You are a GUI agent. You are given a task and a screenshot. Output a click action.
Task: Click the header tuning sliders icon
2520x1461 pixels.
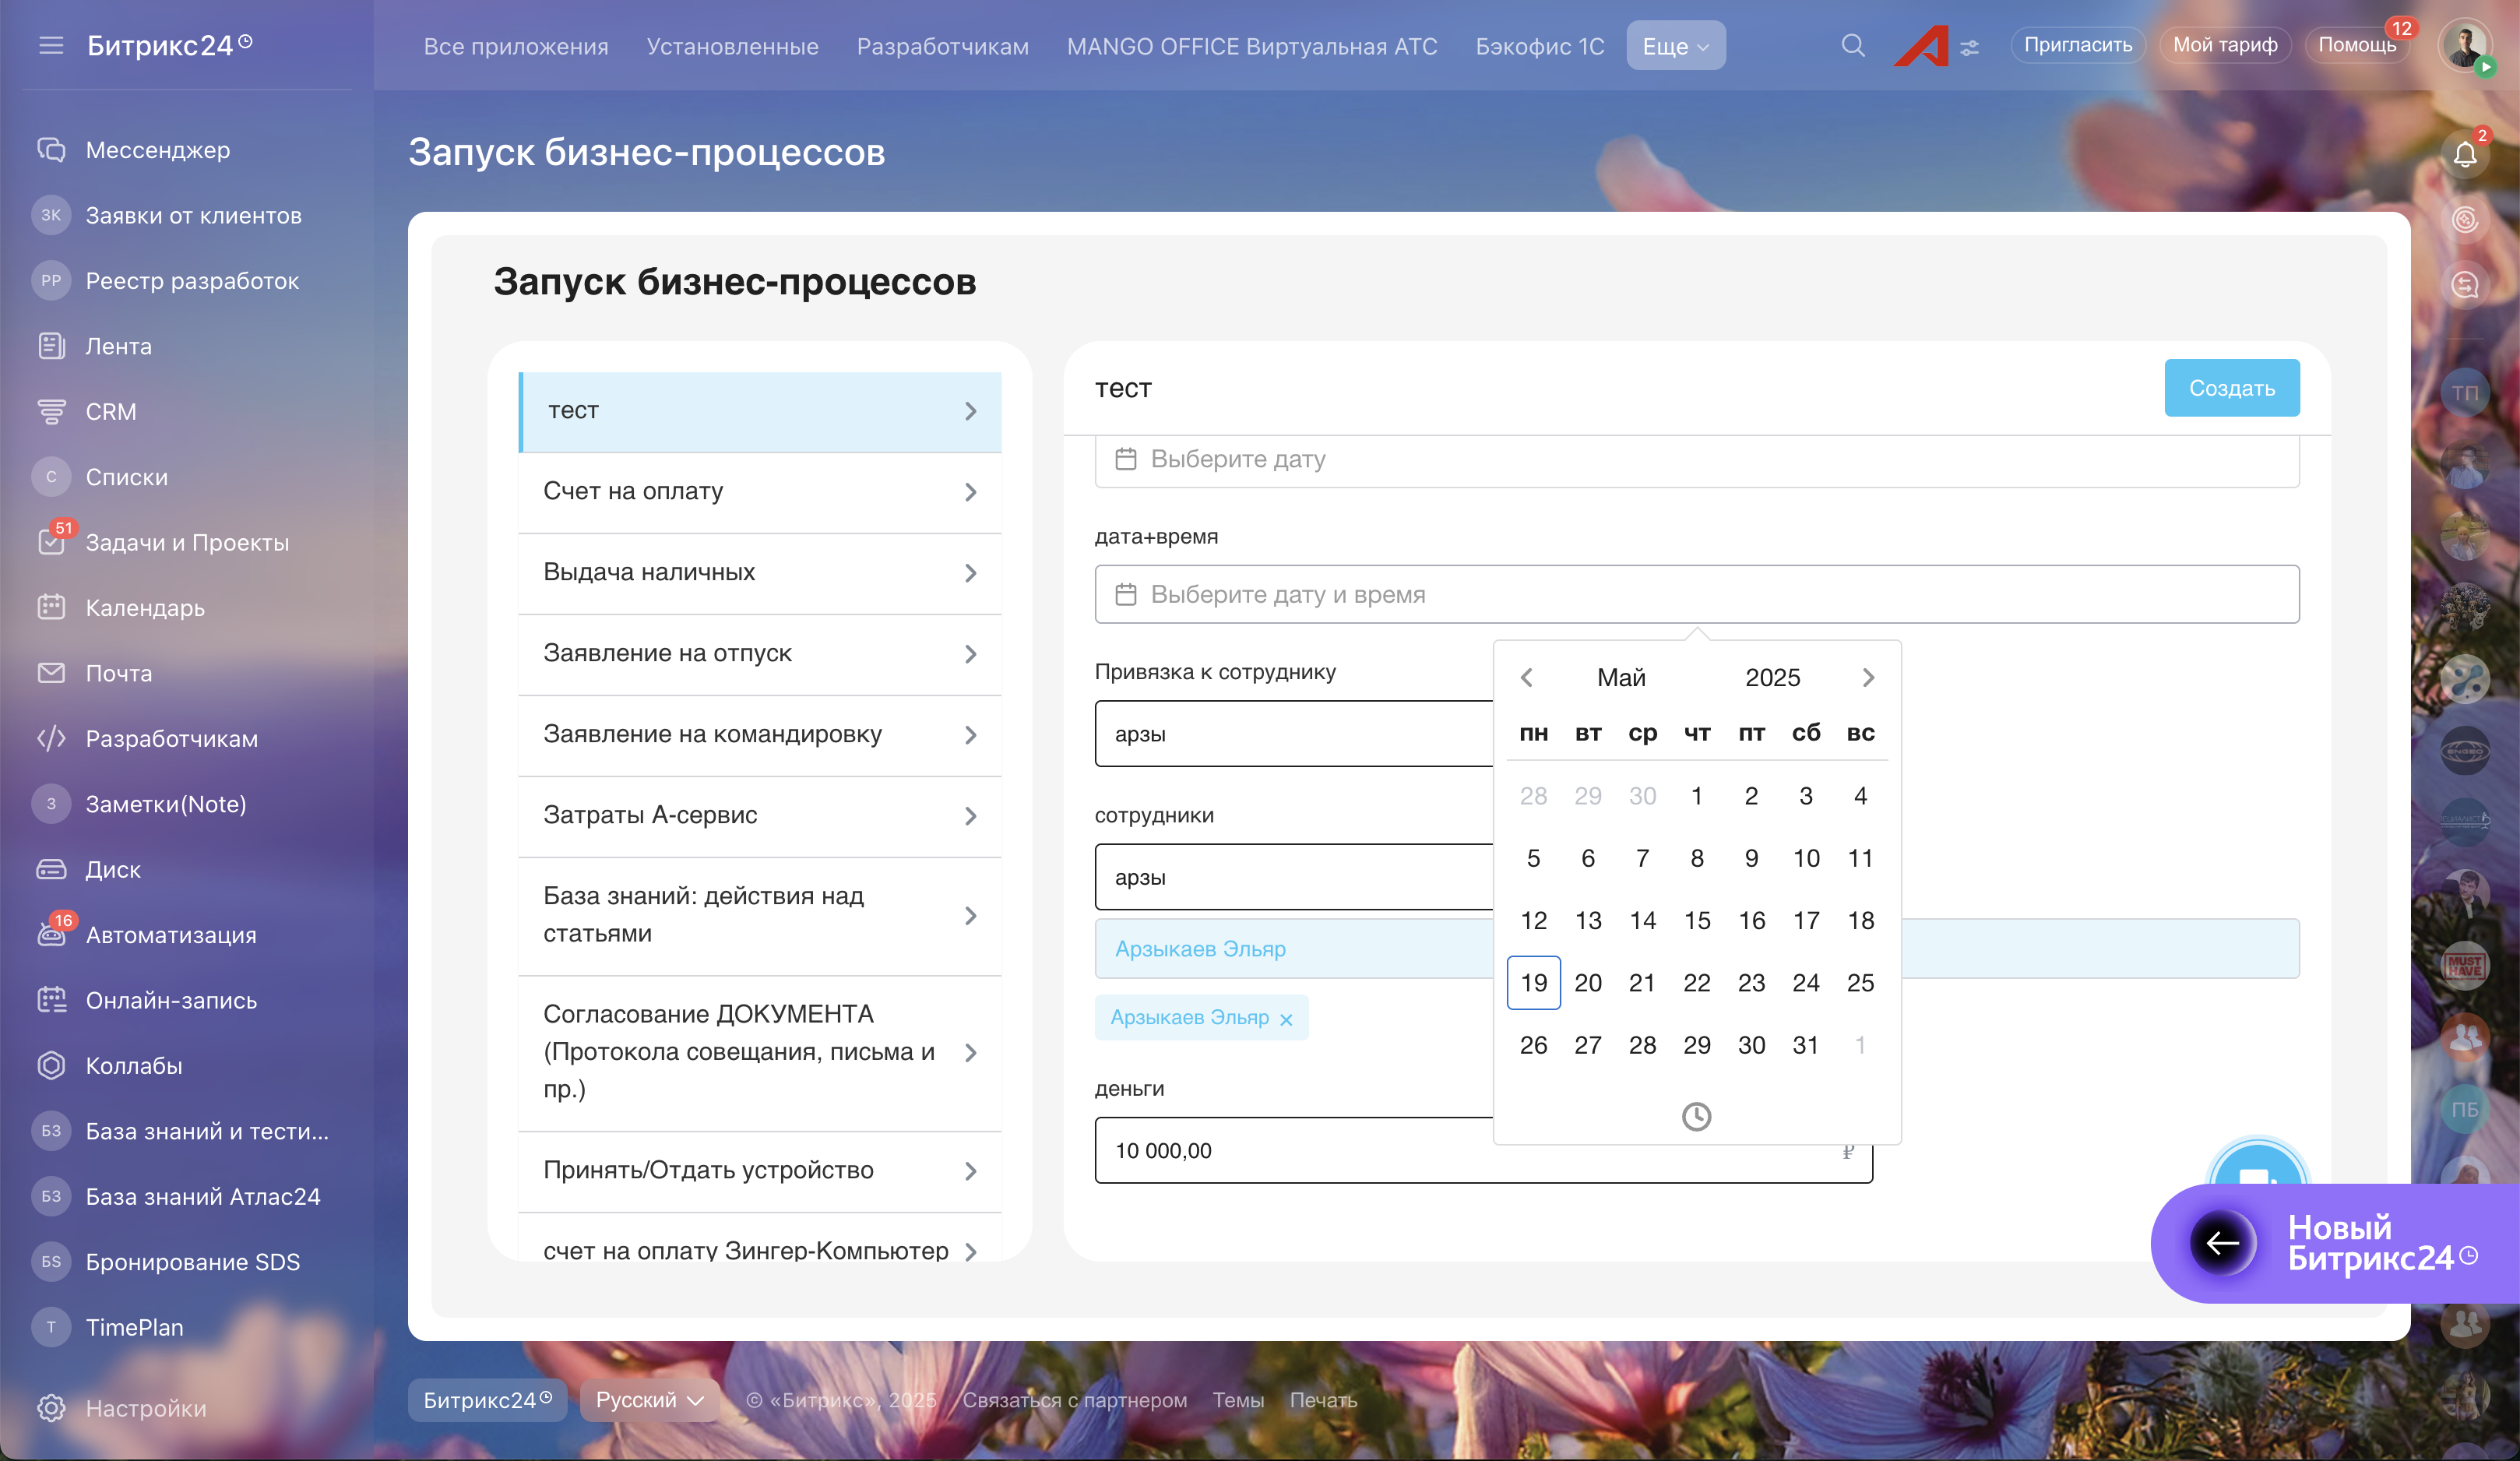pos(1969,47)
